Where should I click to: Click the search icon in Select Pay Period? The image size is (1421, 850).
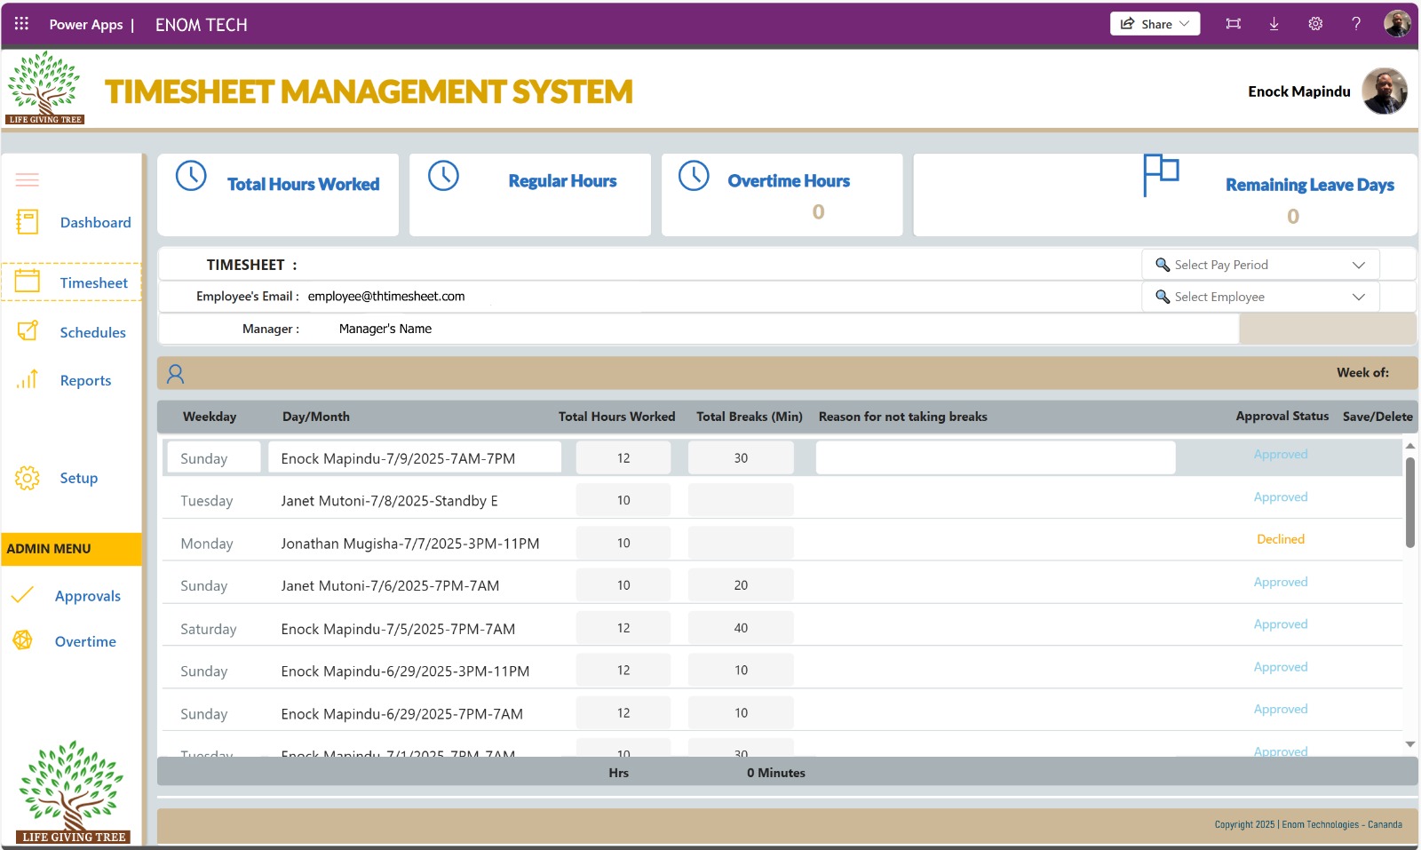click(1162, 265)
